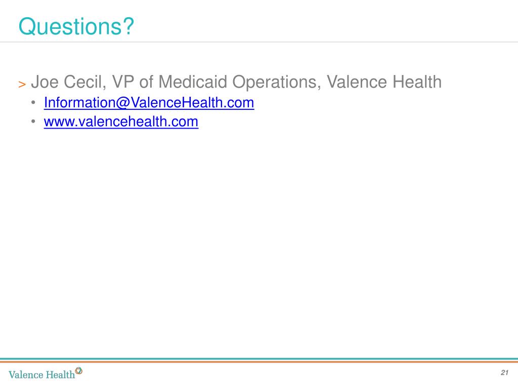
Task: Open the Information@ValenceHealth.com email link
Action: tap(149, 102)
